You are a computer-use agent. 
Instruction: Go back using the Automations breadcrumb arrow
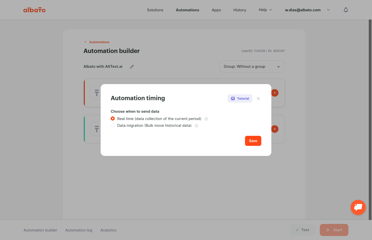click(85, 42)
